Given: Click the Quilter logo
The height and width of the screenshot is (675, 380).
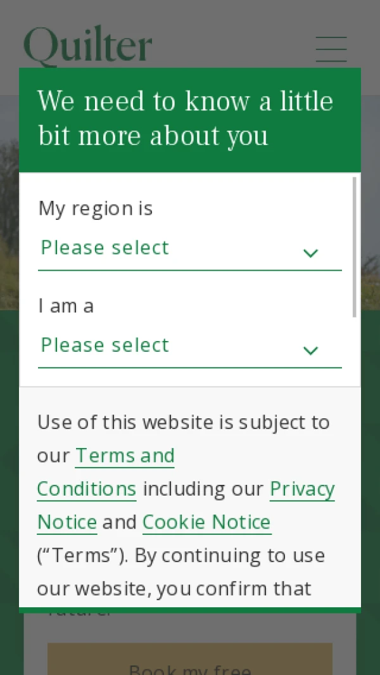Looking at the screenshot, I should tap(88, 46).
